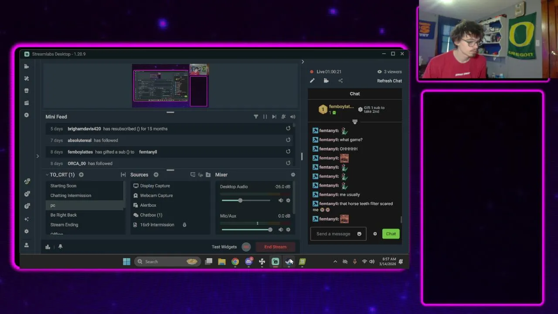Screen dimensions: 558x314
Task: Filter events in the Mini Feed
Action: [256, 117]
